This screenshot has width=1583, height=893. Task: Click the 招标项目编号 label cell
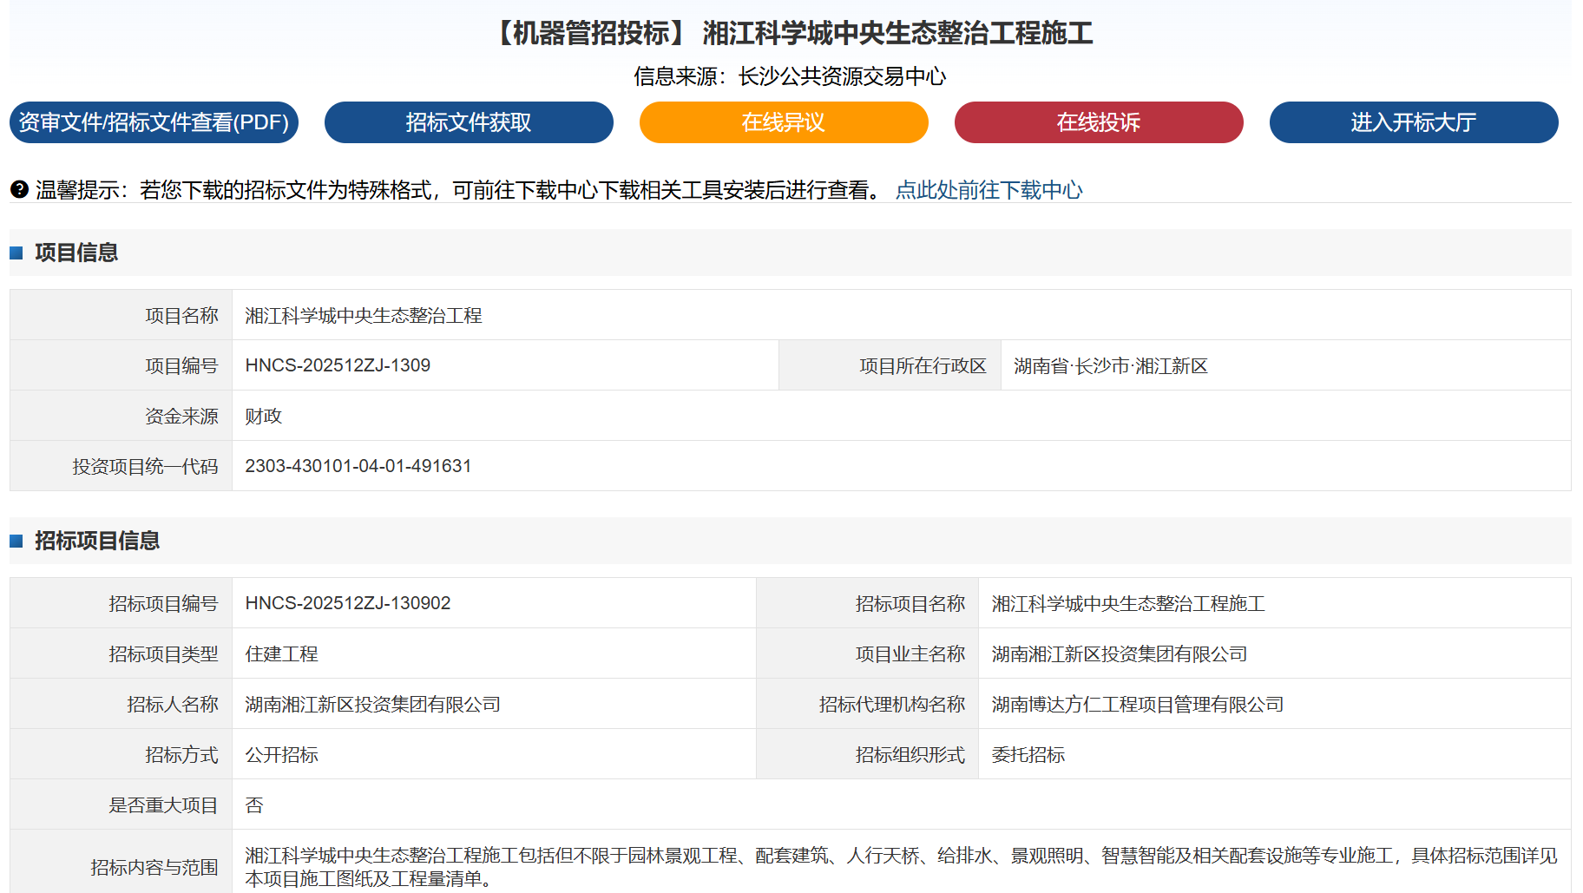click(x=122, y=603)
